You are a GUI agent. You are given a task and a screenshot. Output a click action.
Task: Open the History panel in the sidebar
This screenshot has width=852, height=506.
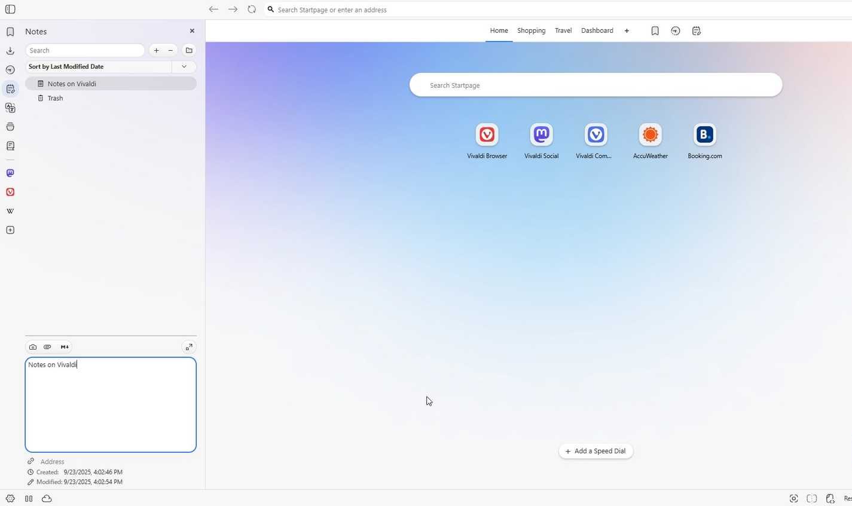[10, 69]
